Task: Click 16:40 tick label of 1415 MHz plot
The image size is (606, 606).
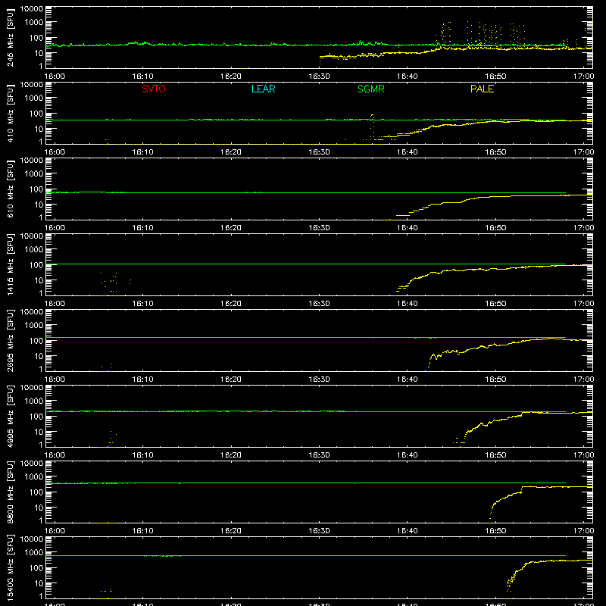Action: point(408,304)
